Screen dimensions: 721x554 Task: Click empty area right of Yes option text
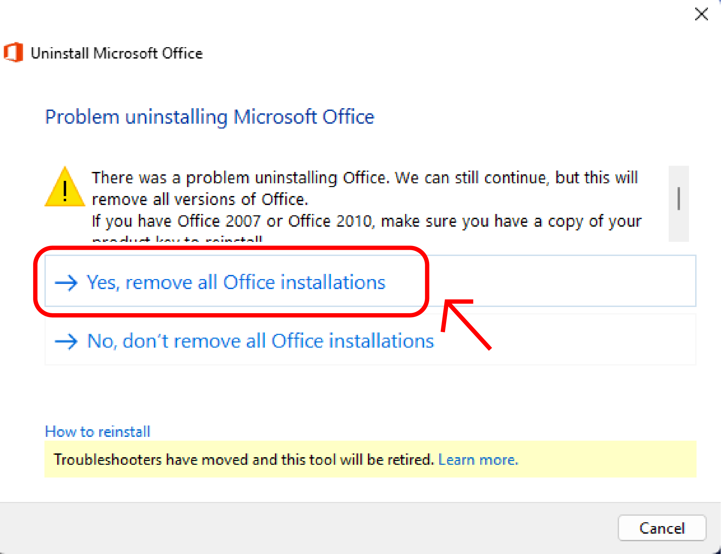[x=562, y=281]
